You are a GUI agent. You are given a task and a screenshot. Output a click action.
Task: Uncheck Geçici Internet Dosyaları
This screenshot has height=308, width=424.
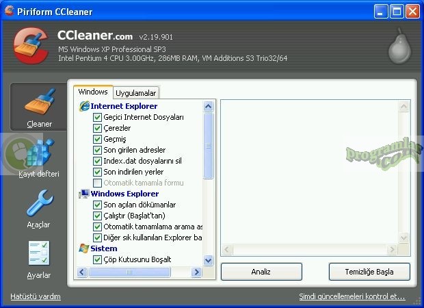97,117
